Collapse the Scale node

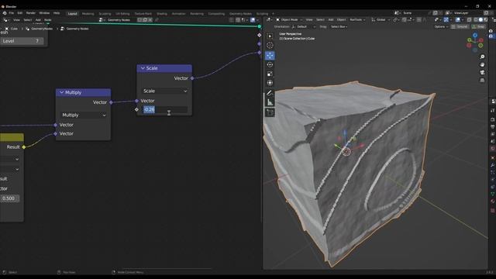point(143,68)
